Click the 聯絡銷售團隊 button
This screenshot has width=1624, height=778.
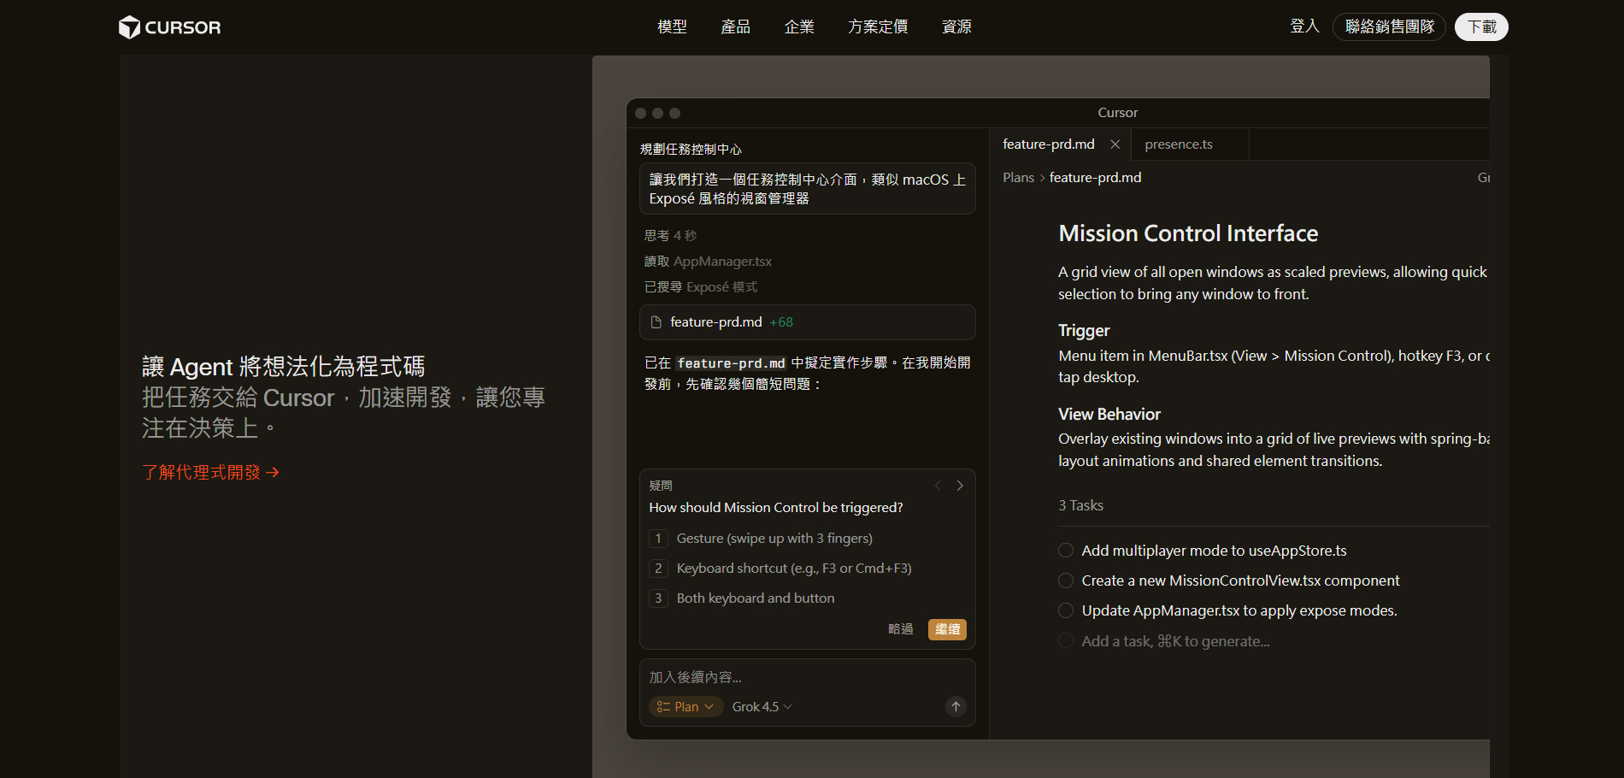tap(1389, 27)
